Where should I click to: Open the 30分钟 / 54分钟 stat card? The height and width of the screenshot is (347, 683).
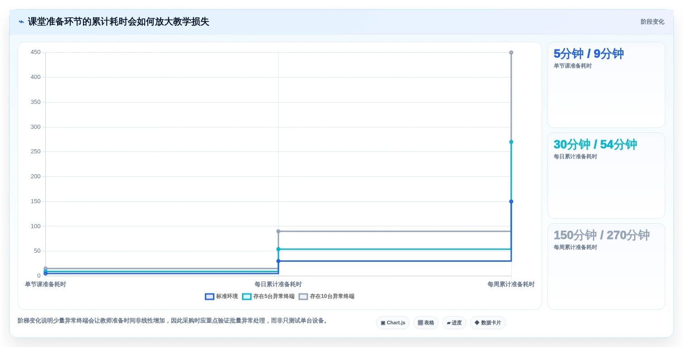point(606,176)
